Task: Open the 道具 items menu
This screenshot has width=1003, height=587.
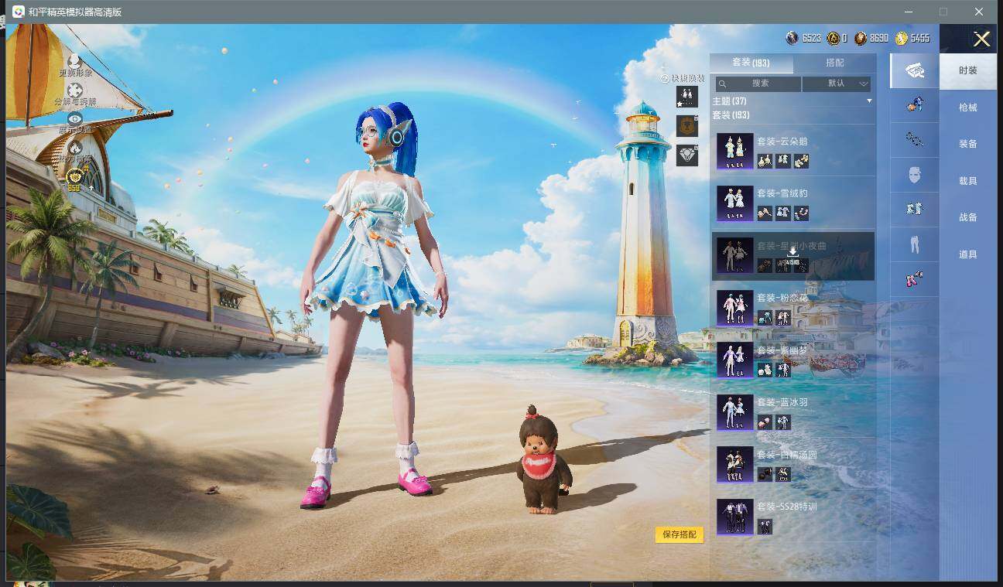Action: point(968,254)
